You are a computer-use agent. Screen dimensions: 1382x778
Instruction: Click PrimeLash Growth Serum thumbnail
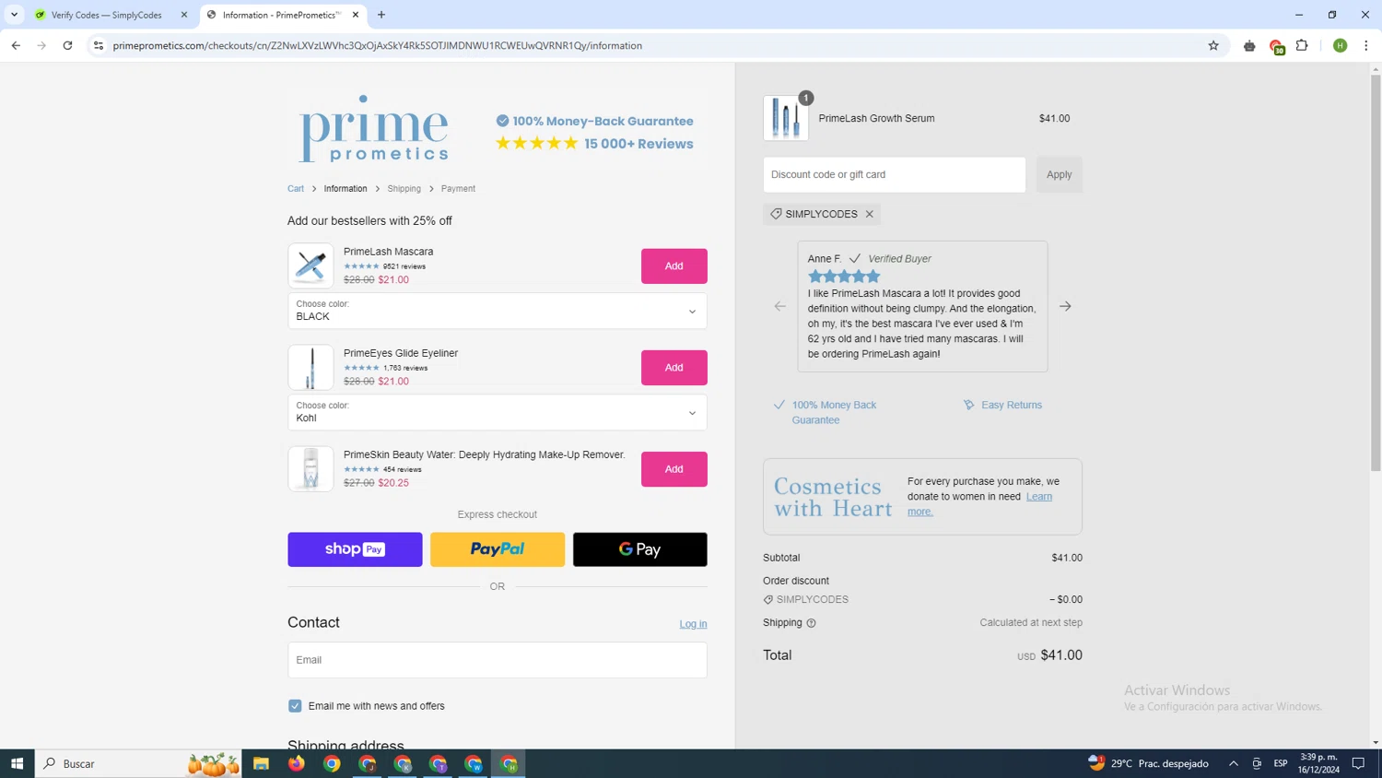786,118
